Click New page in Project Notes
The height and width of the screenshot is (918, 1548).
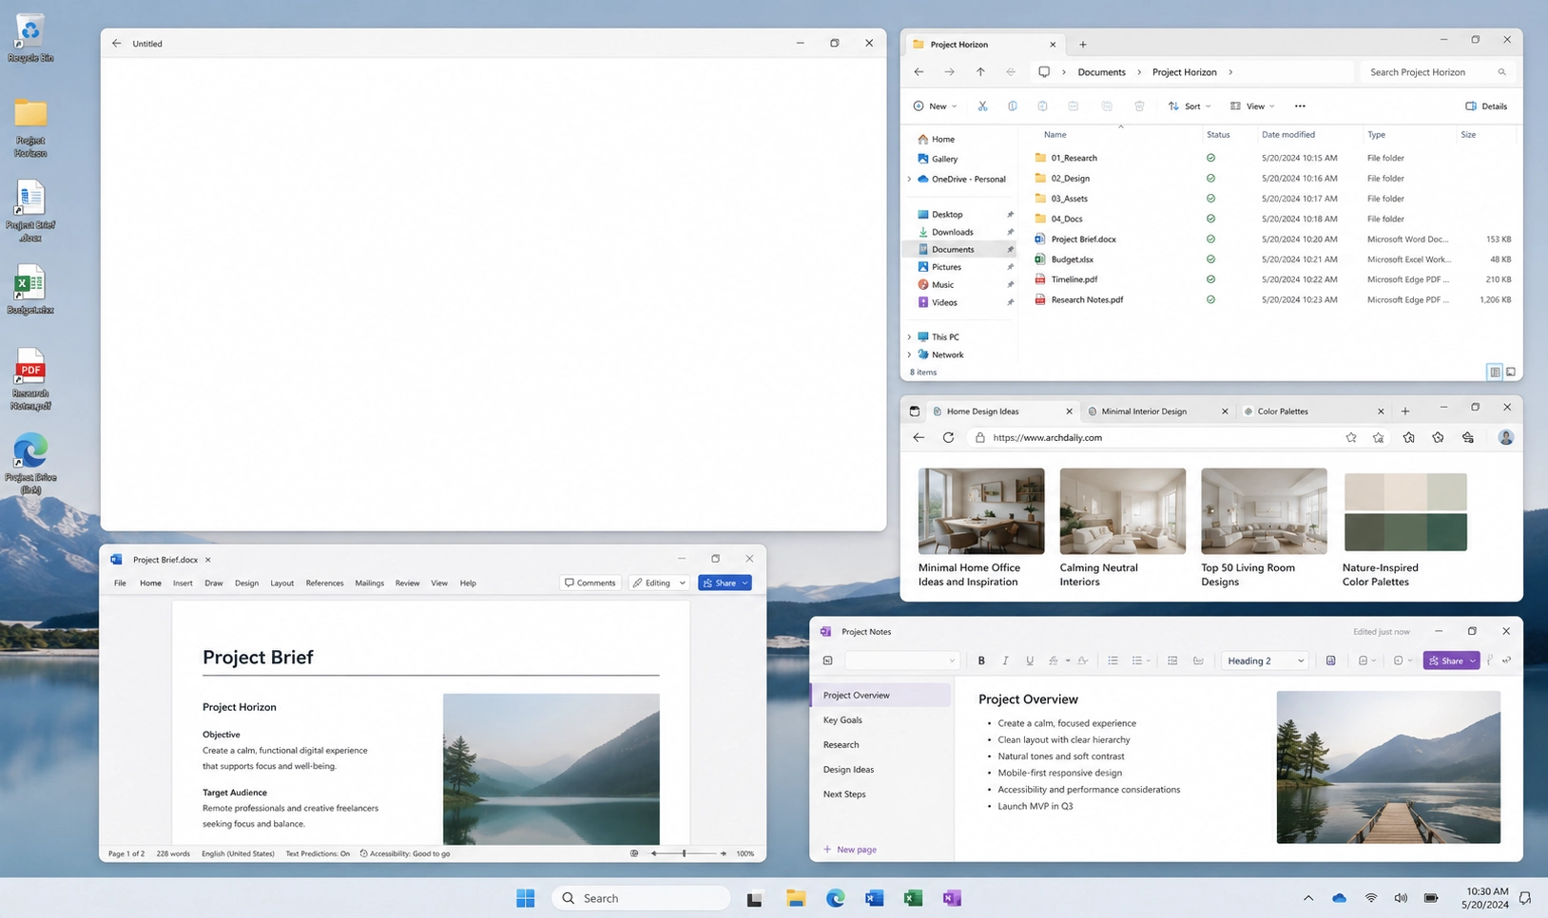point(850,850)
